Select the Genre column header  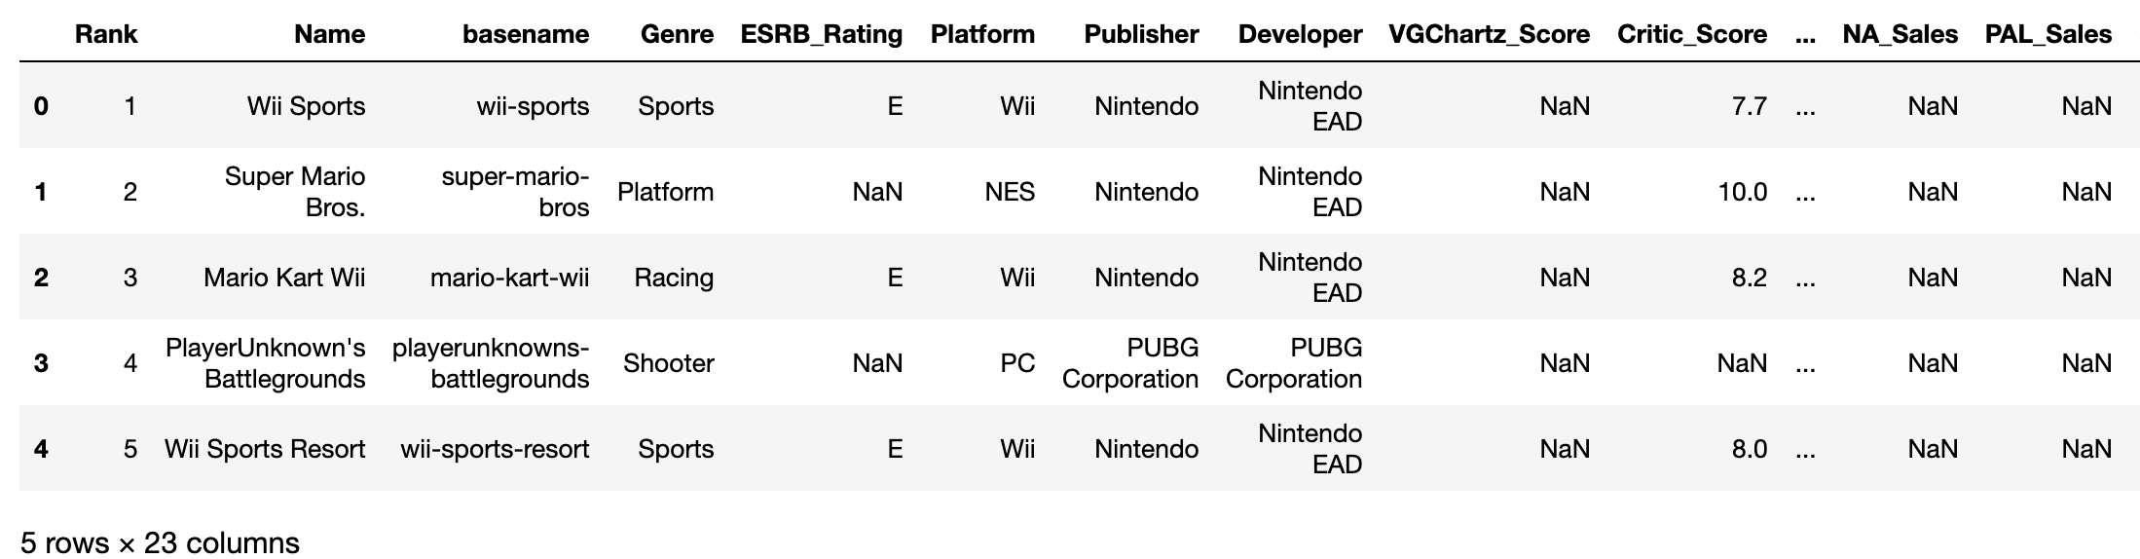coord(677,34)
